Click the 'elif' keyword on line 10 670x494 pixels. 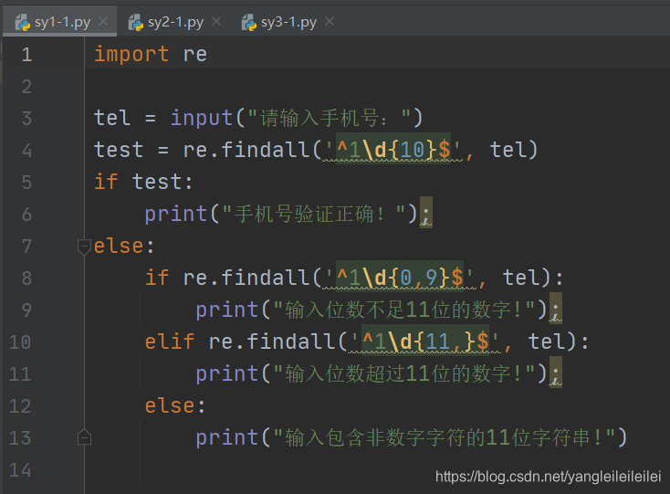(x=170, y=342)
